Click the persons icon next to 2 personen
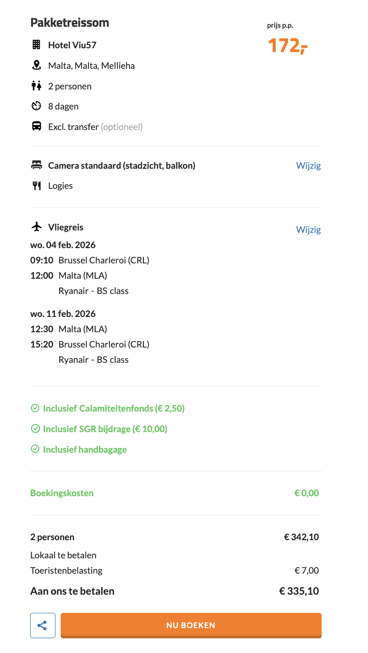 (36, 86)
